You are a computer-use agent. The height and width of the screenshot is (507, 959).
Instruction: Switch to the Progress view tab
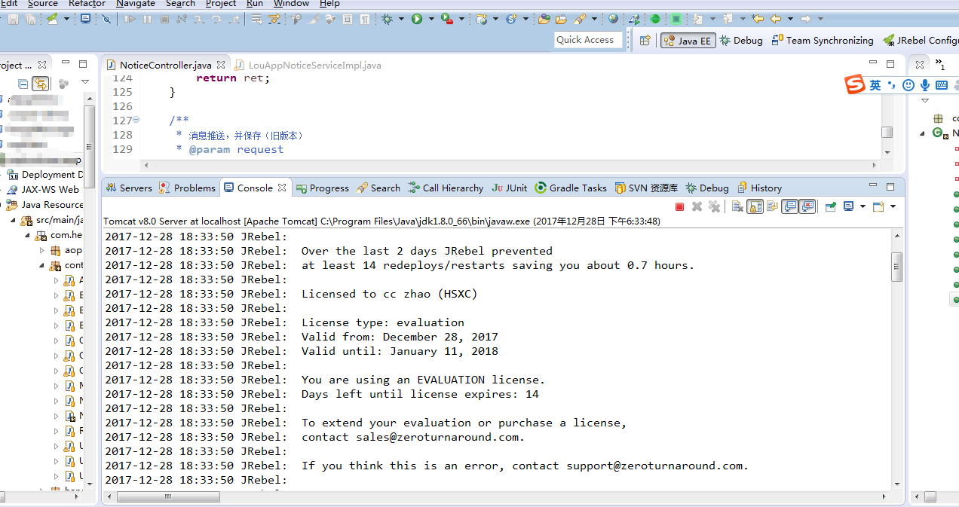[322, 188]
